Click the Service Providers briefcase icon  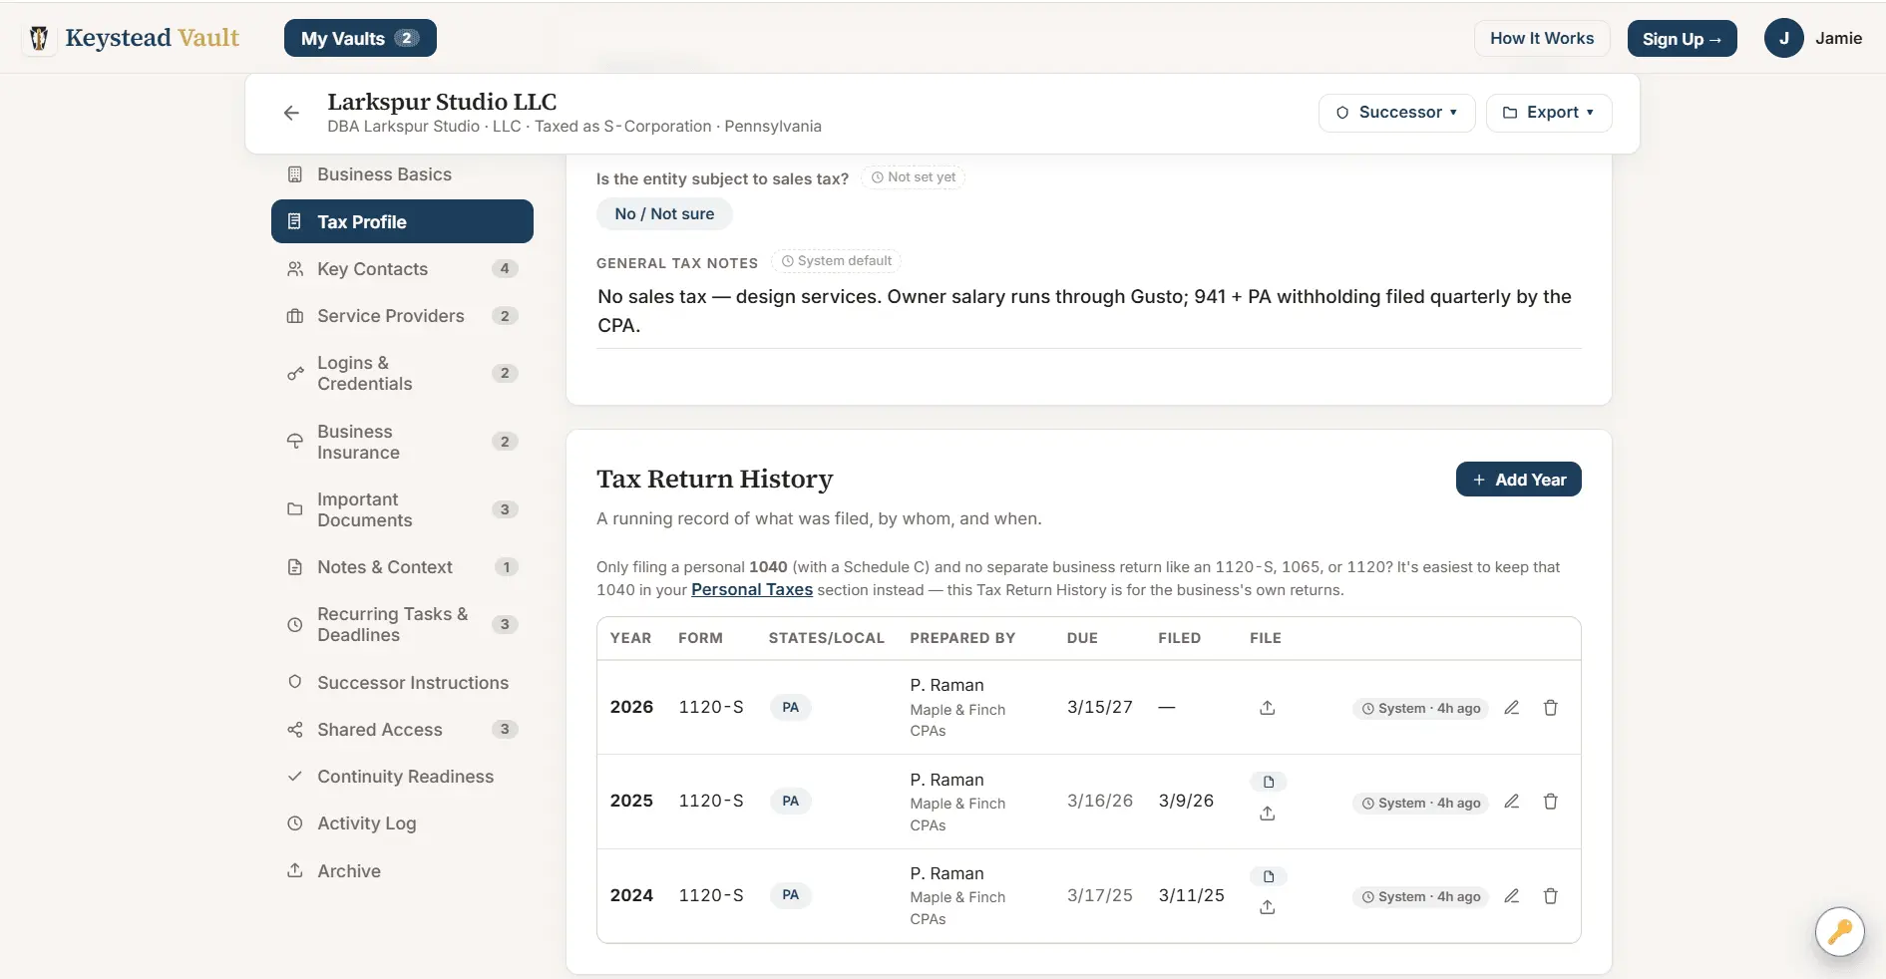(x=295, y=316)
